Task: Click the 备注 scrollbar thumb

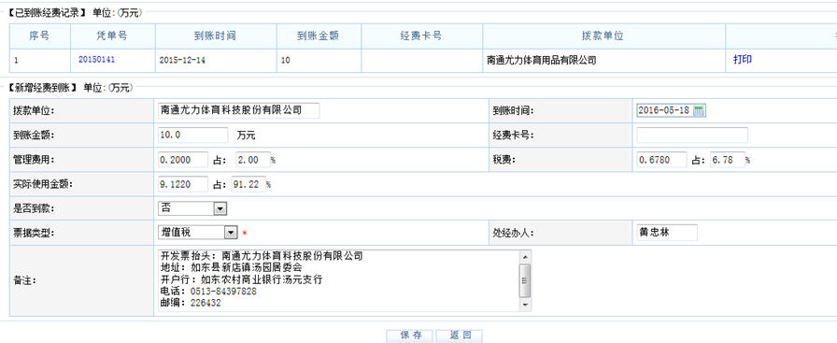Action: (x=525, y=280)
